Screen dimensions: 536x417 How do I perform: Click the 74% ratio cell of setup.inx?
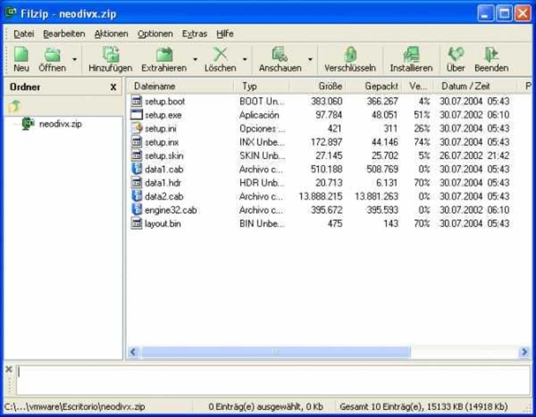pyautogui.click(x=422, y=142)
